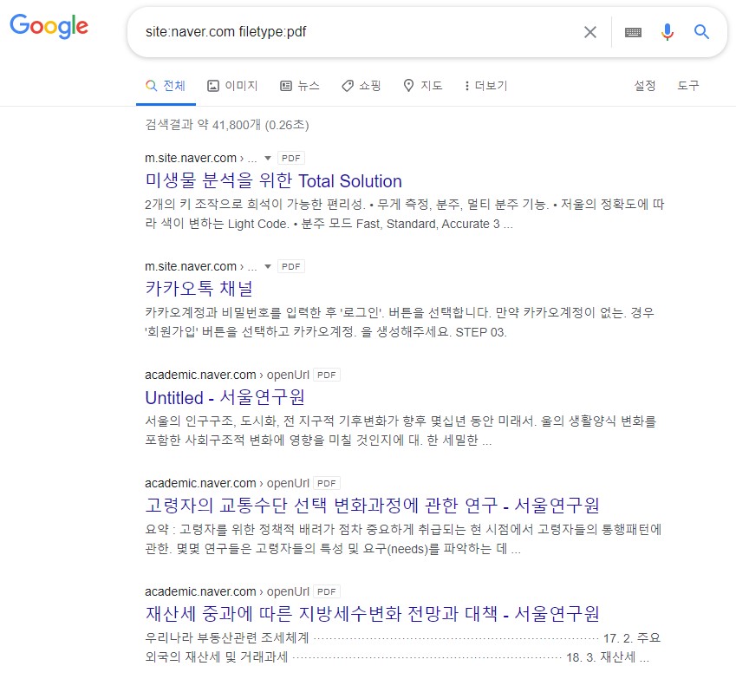The image size is (736, 679).
Task: Focus the search query input field
Action: [357, 32]
